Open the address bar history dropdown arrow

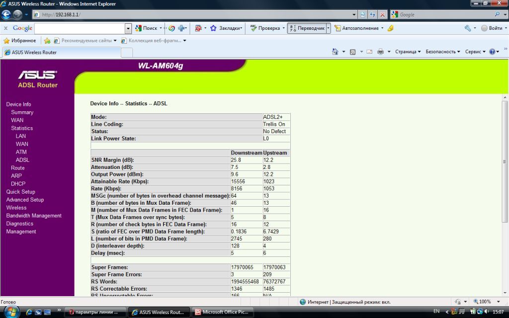354,14
